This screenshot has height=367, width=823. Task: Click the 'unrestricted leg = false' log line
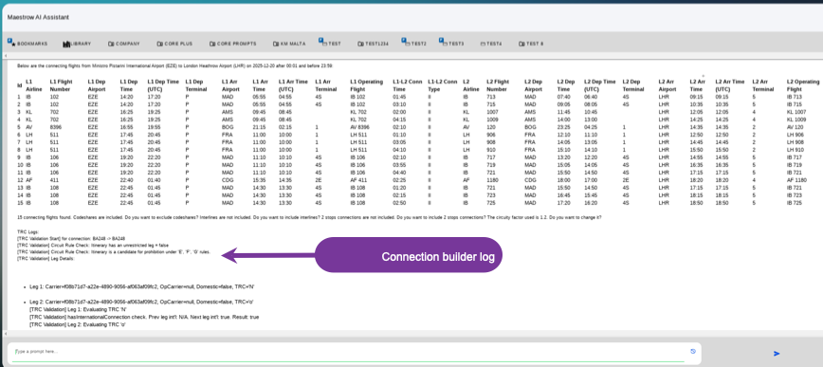(92, 246)
